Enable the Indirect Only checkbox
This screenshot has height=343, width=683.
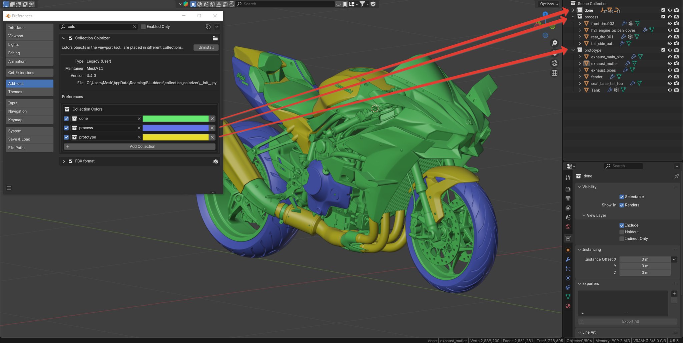coord(622,239)
